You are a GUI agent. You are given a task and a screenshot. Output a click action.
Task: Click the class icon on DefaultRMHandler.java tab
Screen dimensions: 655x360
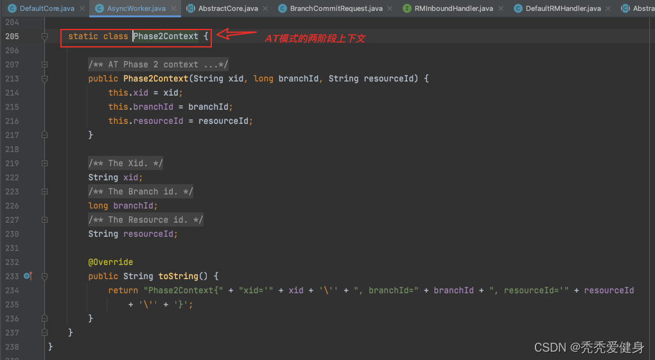pyautogui.click(x=518, y=8)
